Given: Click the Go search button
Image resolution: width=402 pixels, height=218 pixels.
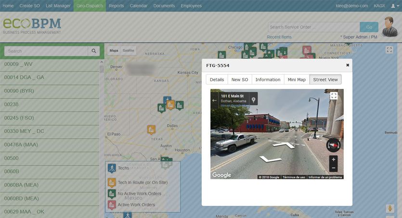Looking at the screenshot, I should (x=369, y=27).
